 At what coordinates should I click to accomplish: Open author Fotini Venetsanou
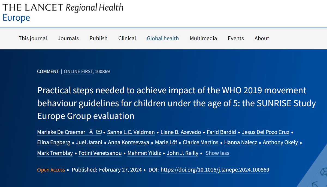[100, 153]
